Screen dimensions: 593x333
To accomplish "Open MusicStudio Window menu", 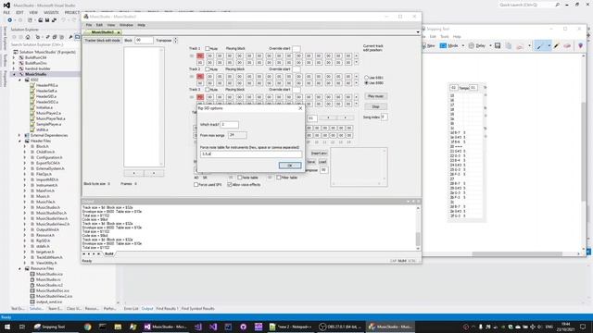I will pyautogui.click(x=126, y=25).
